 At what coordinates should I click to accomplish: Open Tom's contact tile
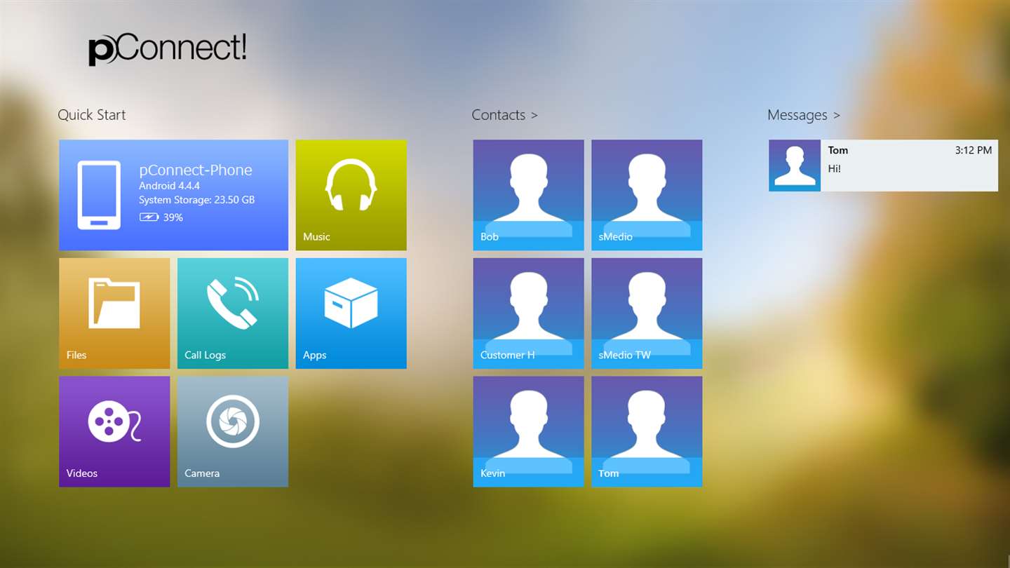647,431
